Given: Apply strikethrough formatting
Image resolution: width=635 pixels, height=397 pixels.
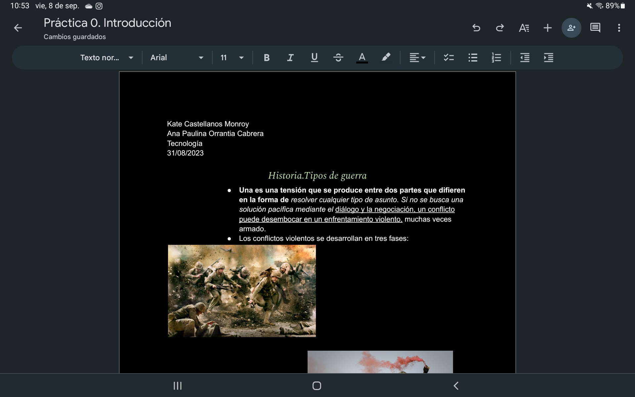Looking at the screenshot, I should (x=338, y=58).
